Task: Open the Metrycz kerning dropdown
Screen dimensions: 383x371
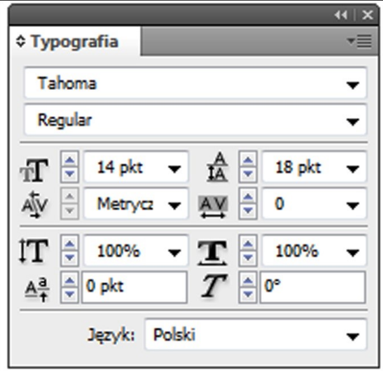Action: (175, 205)
